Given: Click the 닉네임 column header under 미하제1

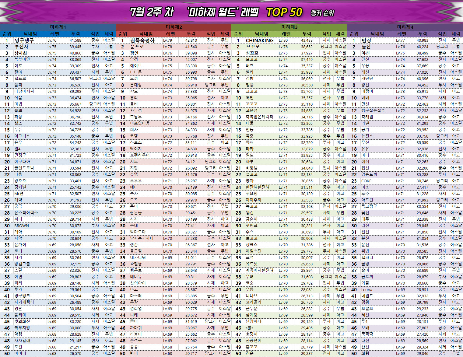Looking at the screenshot, I should coord(30,34).
